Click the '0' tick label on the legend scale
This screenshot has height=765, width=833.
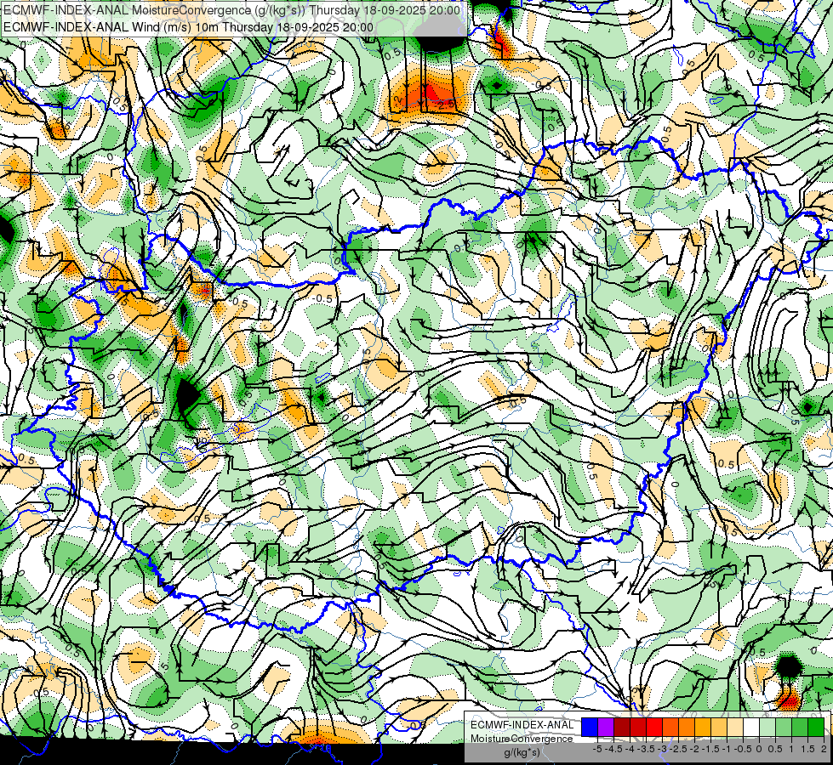point(759,749)
